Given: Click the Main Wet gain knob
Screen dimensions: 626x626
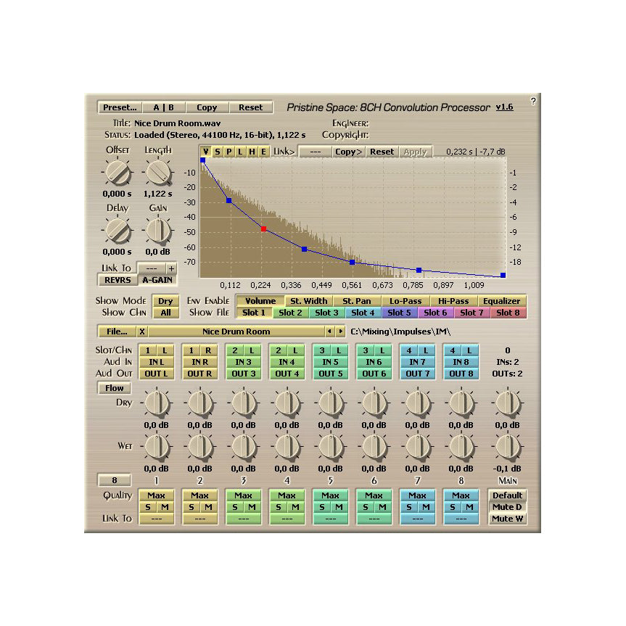Looking at the screenshot, I should tap(507, 446).
